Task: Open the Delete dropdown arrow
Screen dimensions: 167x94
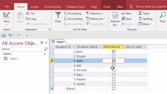Action: click(136, 24)
